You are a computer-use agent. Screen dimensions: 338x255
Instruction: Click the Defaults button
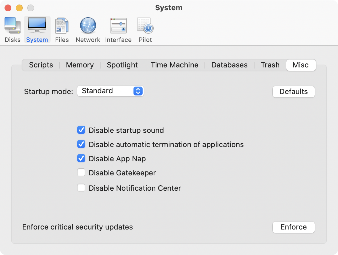(x=293, y=92)
